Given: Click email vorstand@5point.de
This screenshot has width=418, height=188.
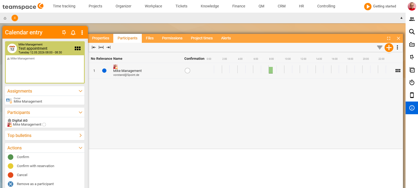Looking at the screenshot, I should (126, 75).
